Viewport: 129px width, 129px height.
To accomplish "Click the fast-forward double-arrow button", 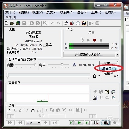I will (x=45, y=123).
